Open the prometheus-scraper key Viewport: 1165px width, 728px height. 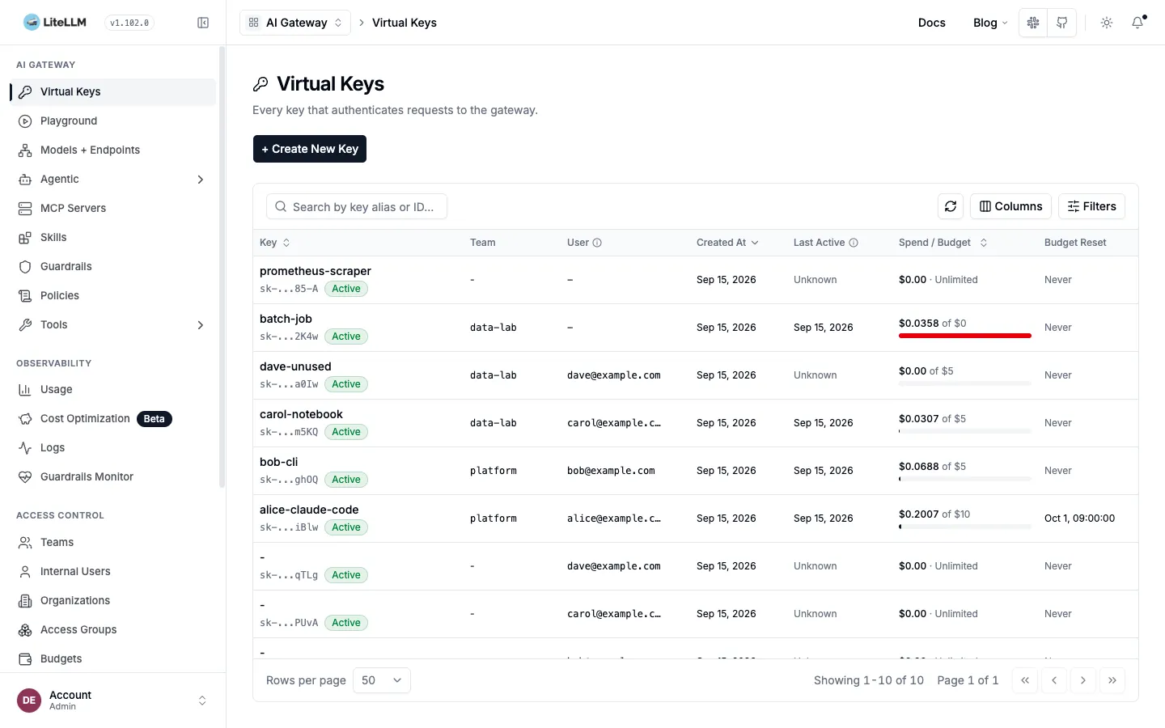click(316, 271)
